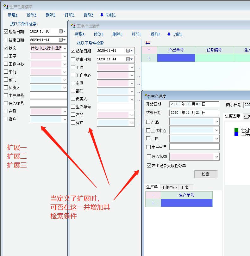Click the 生产进度 window title icon
This screenshot has width=250, height=256.
147,96
